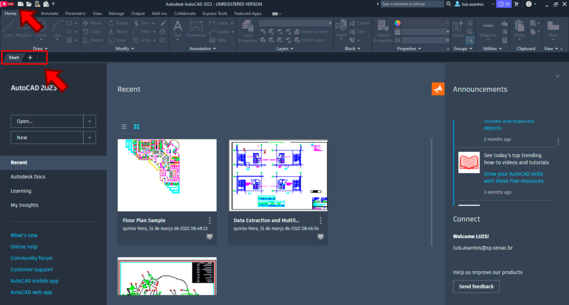Click the Dimension tool
Image resolution: width=569 pixels, height=305 pixels.
coord(196,29)
